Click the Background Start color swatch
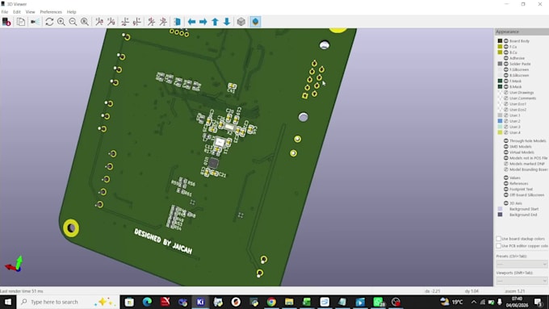This screenshot has width=549, height=309. tap(500, 209)
